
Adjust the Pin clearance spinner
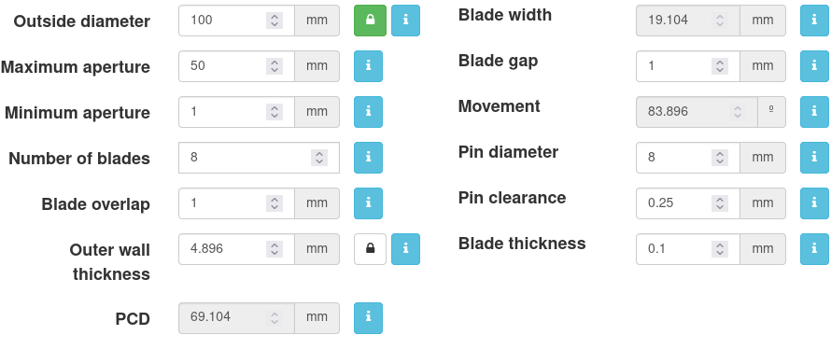pos(720,203)
